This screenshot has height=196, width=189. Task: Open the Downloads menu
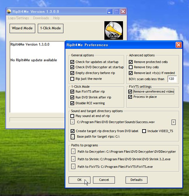tap(41, 18)
